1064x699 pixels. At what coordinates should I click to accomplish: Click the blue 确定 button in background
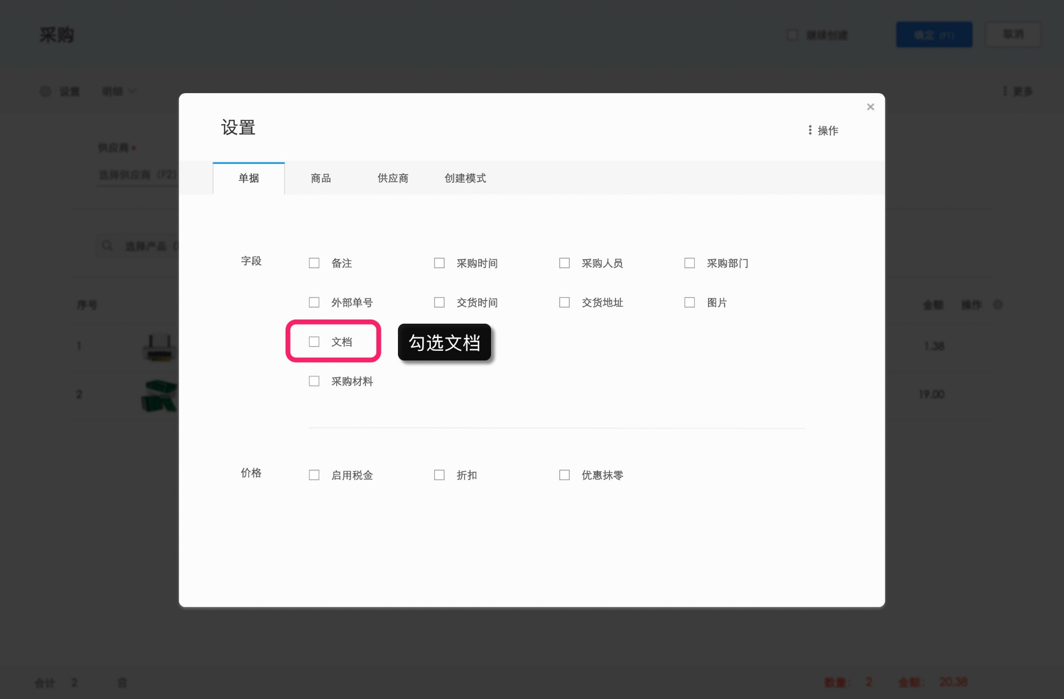tap(934, 35)
